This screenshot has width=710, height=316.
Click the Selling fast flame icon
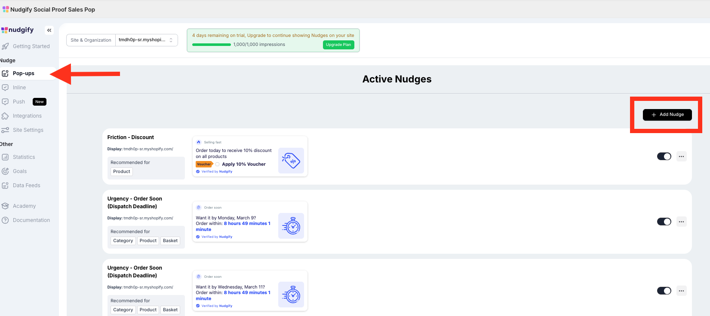pos(199,142)
